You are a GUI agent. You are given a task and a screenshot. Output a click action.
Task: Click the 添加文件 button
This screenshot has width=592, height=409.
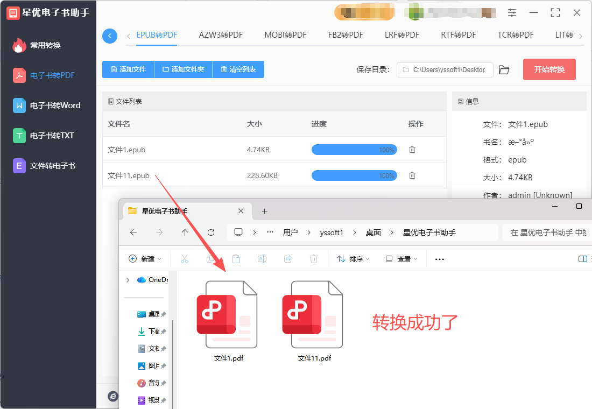tap(129, 69)
